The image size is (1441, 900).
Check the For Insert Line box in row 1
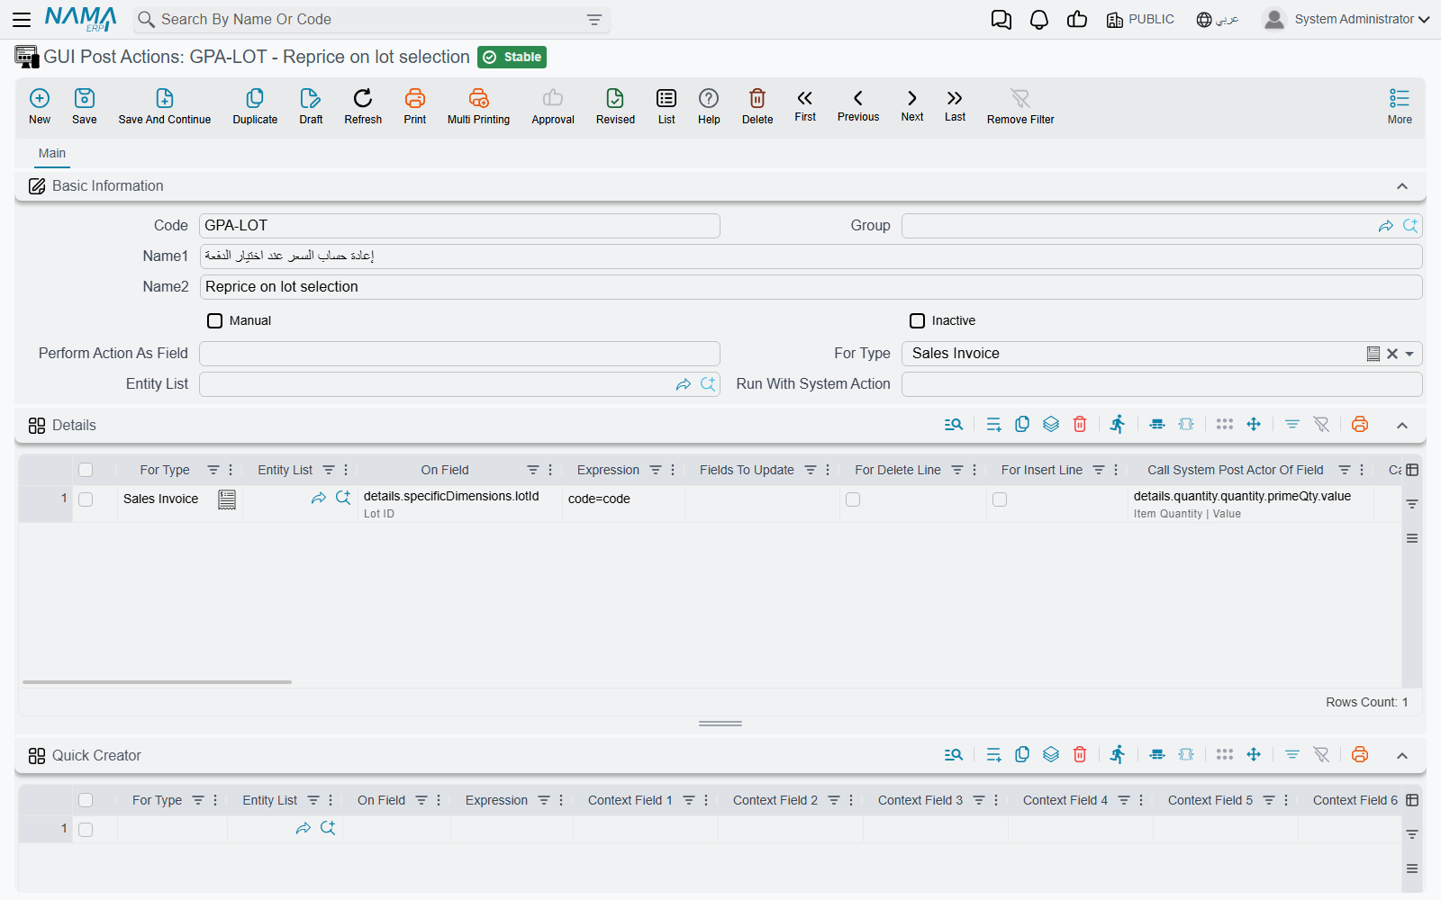click(1000, 499)
